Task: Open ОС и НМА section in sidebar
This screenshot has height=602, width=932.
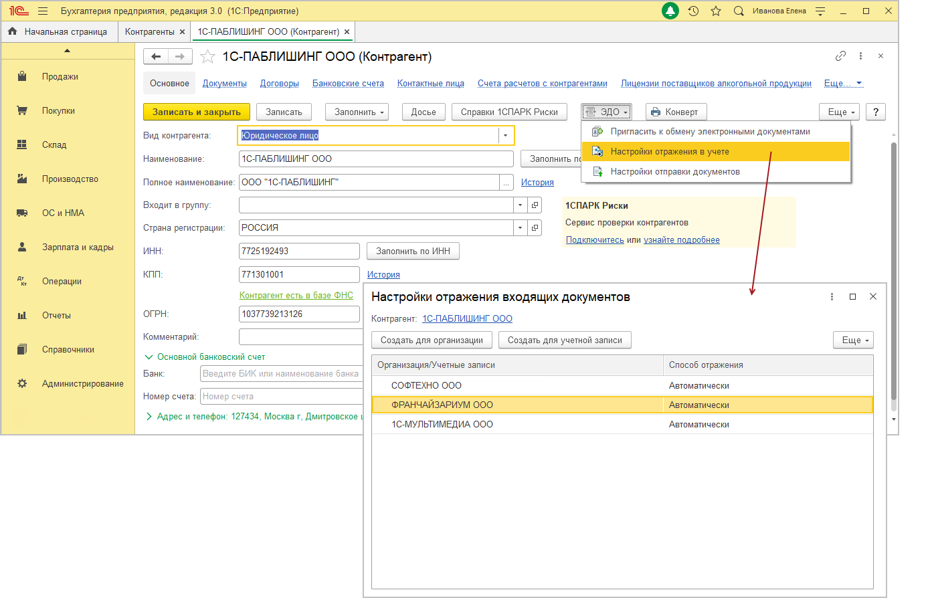Action: click(63, 213)
